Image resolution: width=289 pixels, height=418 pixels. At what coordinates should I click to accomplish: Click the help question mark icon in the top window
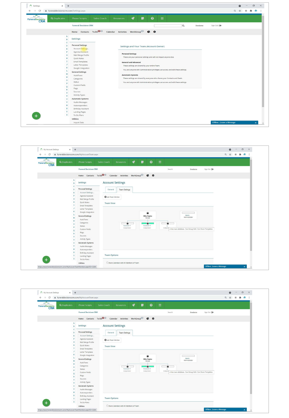(x=152, y=18)
